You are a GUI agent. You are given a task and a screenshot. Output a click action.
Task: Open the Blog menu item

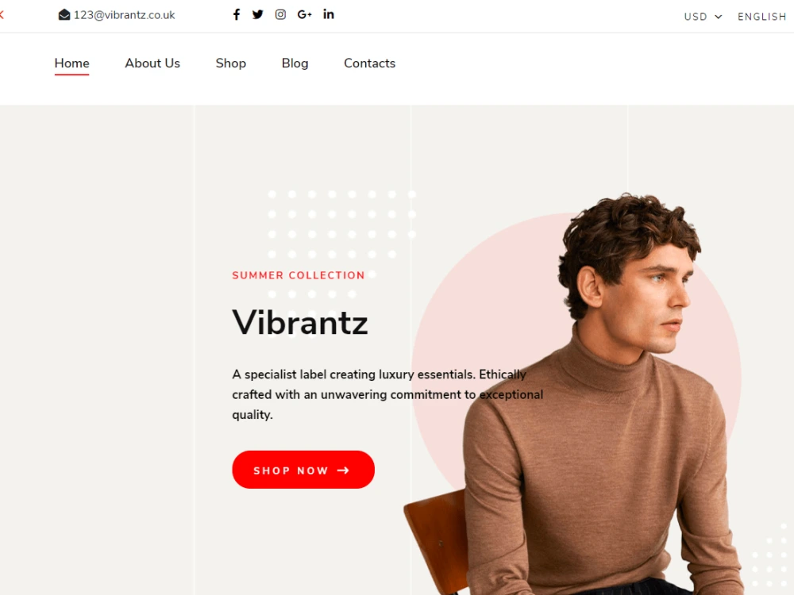[295, 63]
